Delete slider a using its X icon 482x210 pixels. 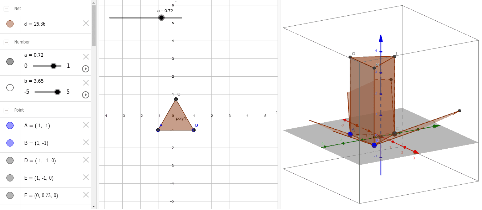point(85,56)
